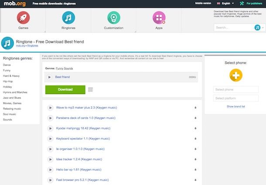Play the Best friend ringtone
The image size is (266, 185).
point(49,77)
